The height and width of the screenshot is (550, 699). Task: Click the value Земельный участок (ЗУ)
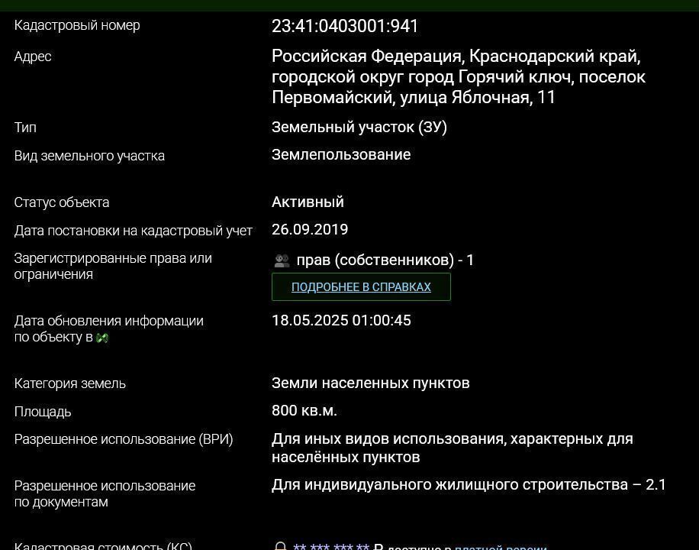click(359, 128)
